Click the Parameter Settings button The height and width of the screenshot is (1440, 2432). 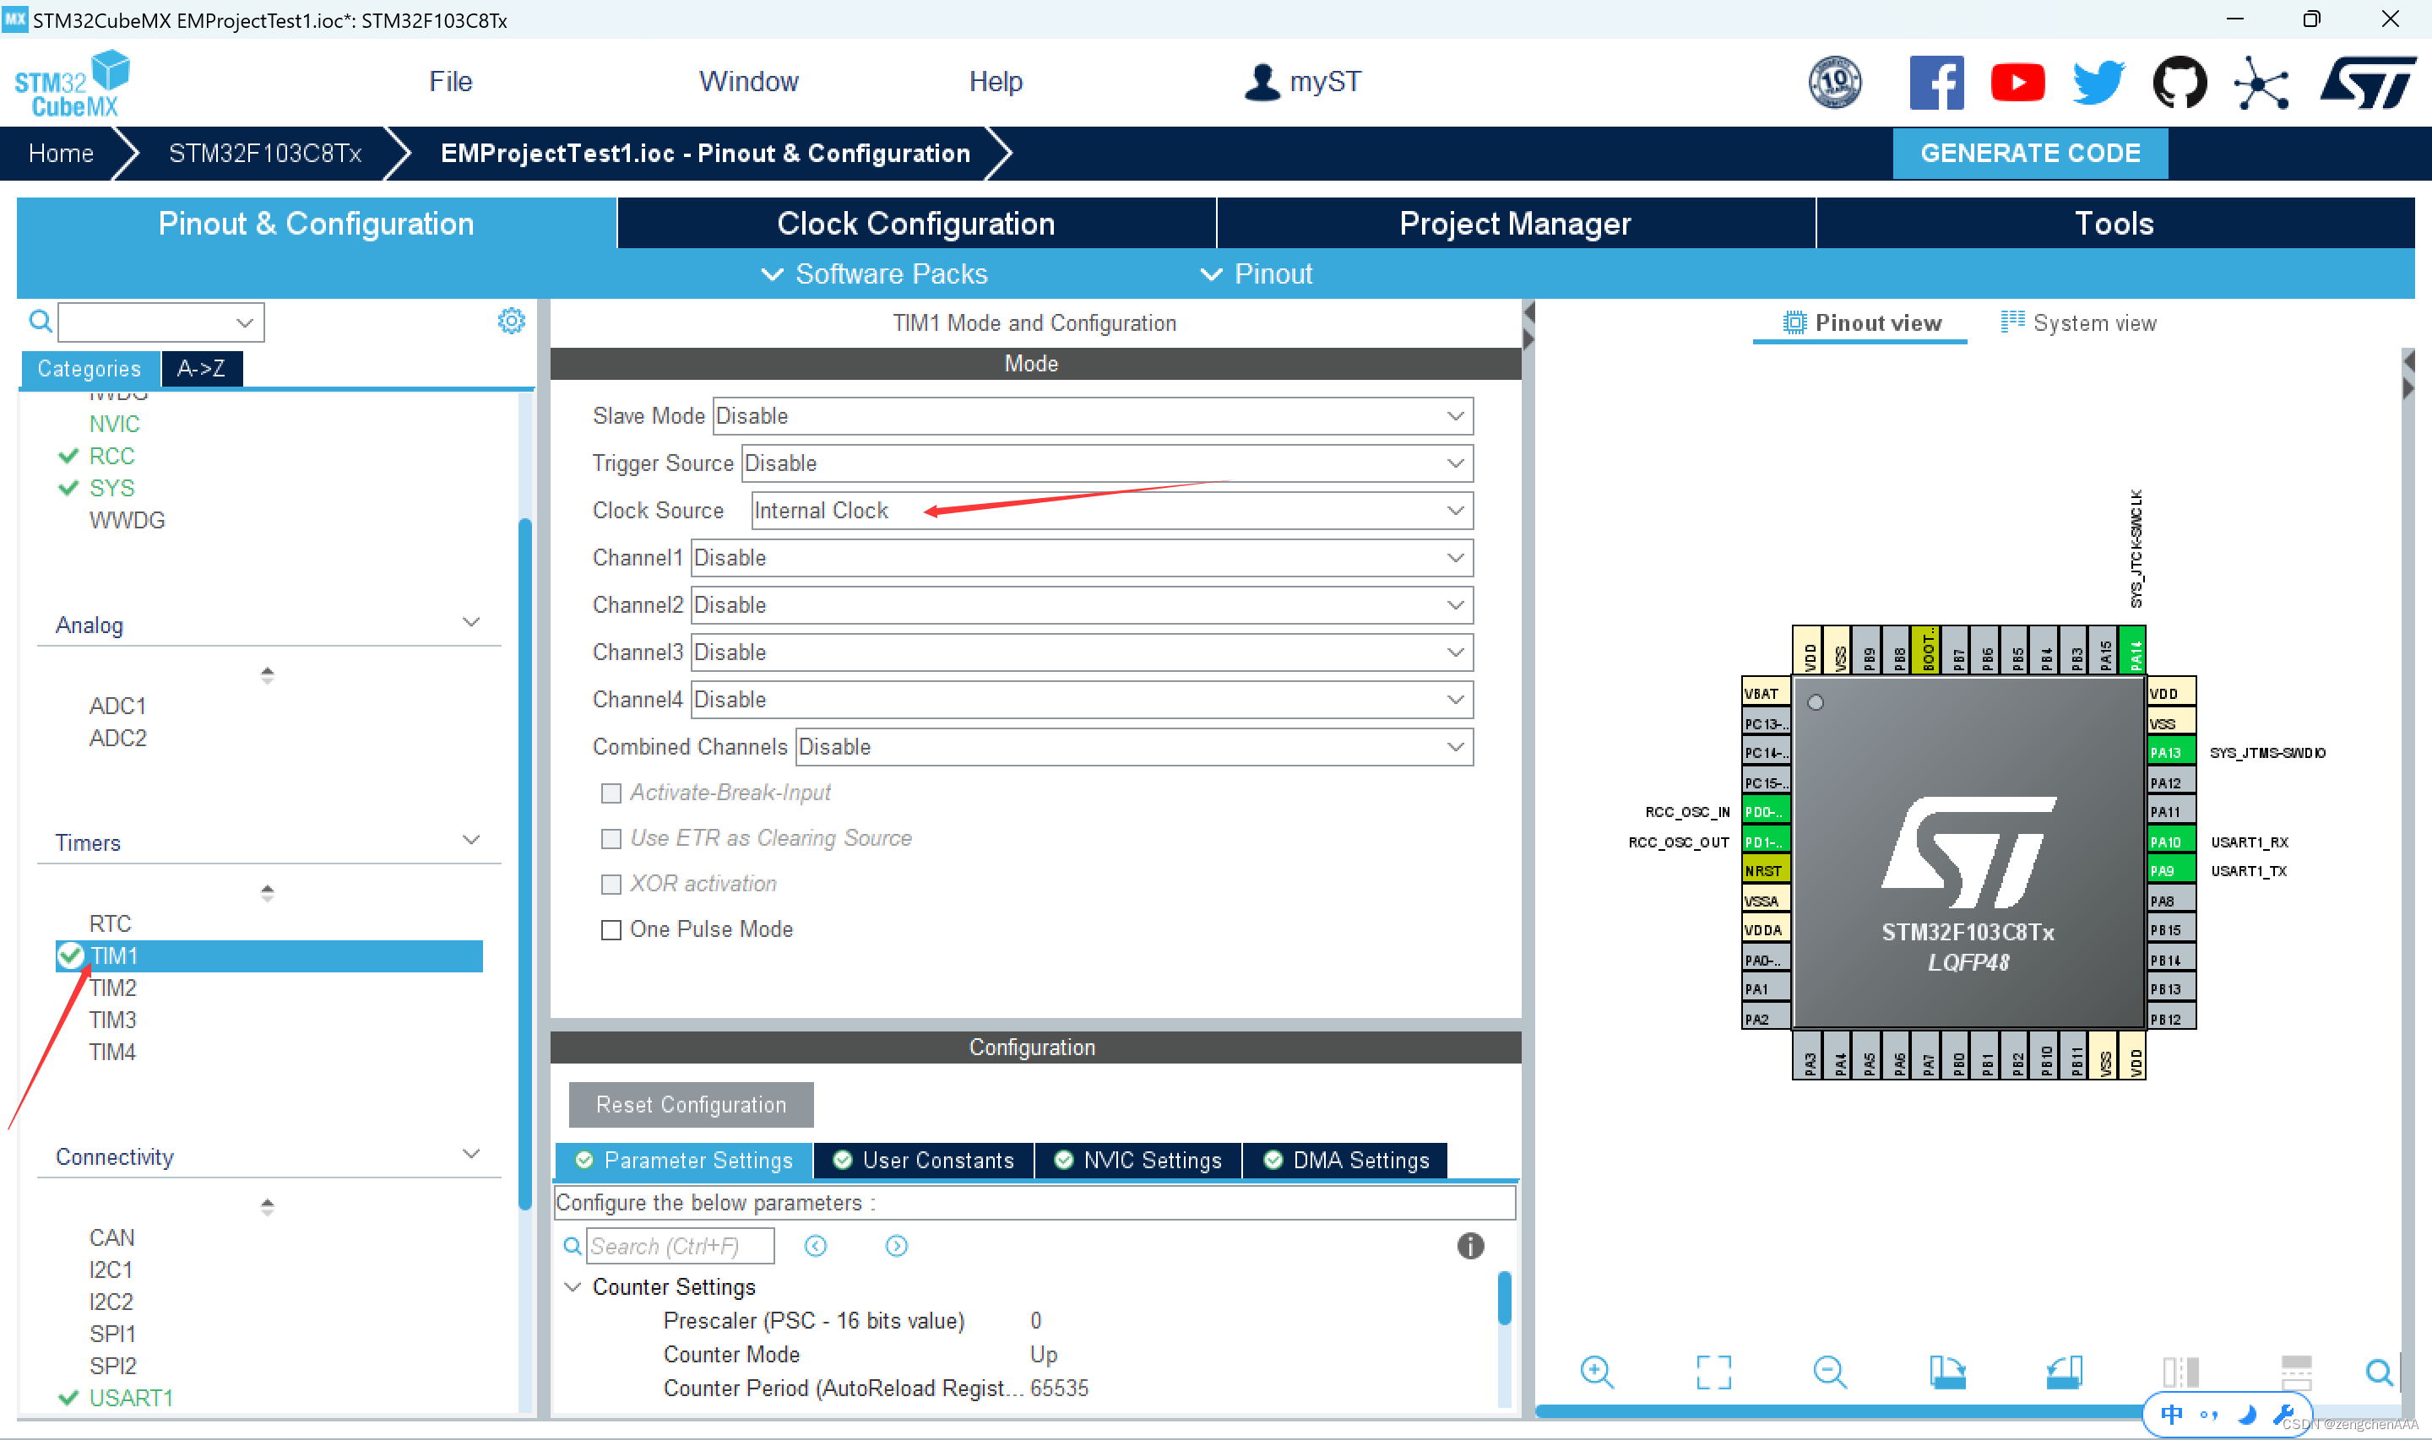tap(687, 1161)
